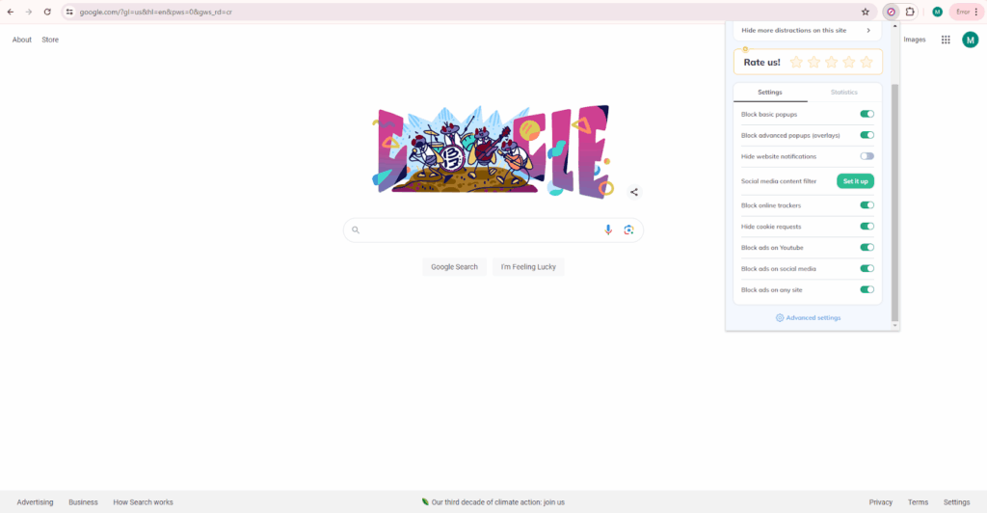Open the Business footer link
The image size is (987, 513).
(83, 502)
